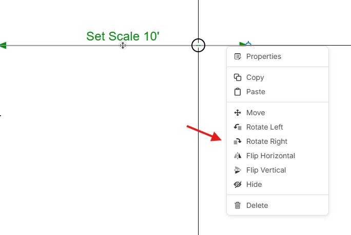Select the green "Set Scale 10'" label
The height and width of the screenshot is (235, 351).
click(x=123, y=36)
